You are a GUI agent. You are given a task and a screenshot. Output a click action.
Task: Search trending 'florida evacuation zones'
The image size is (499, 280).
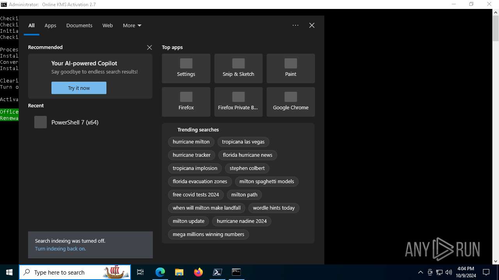200,182
